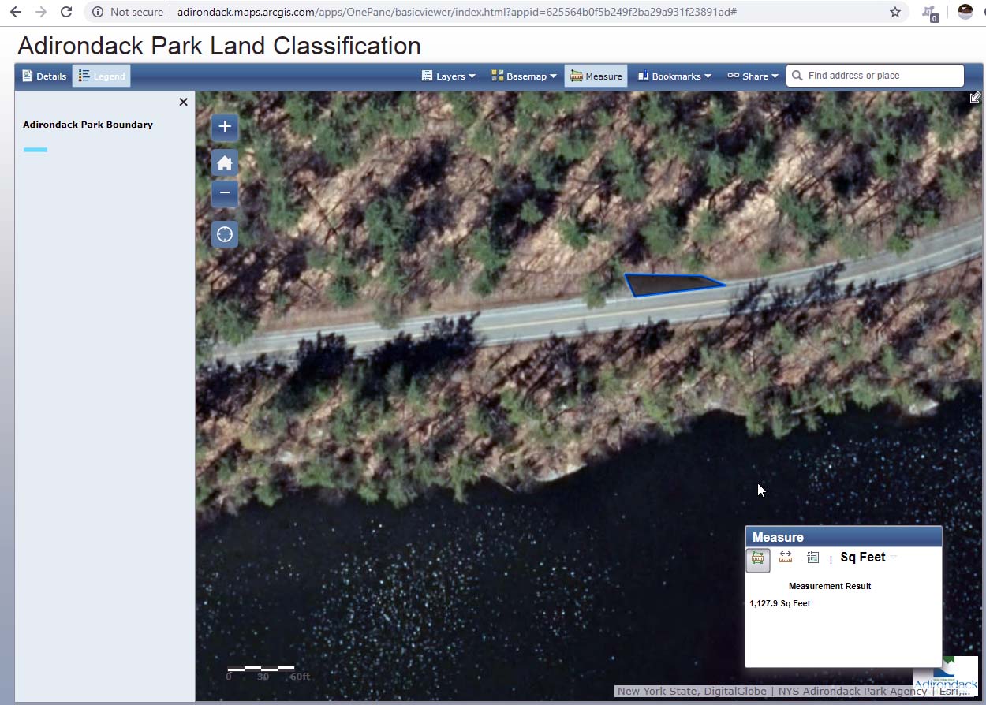Open the Basemap dropdown
This screenshot has width=986, height=705.
pyautogui.click(x=524, y=76)
